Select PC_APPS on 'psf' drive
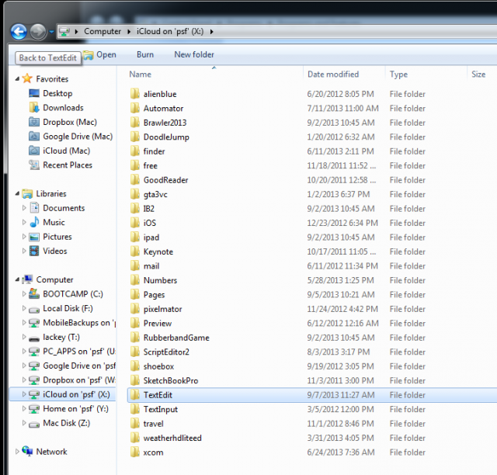The height and width of the screenshot is (475, 497). click(x=79, y=352)
